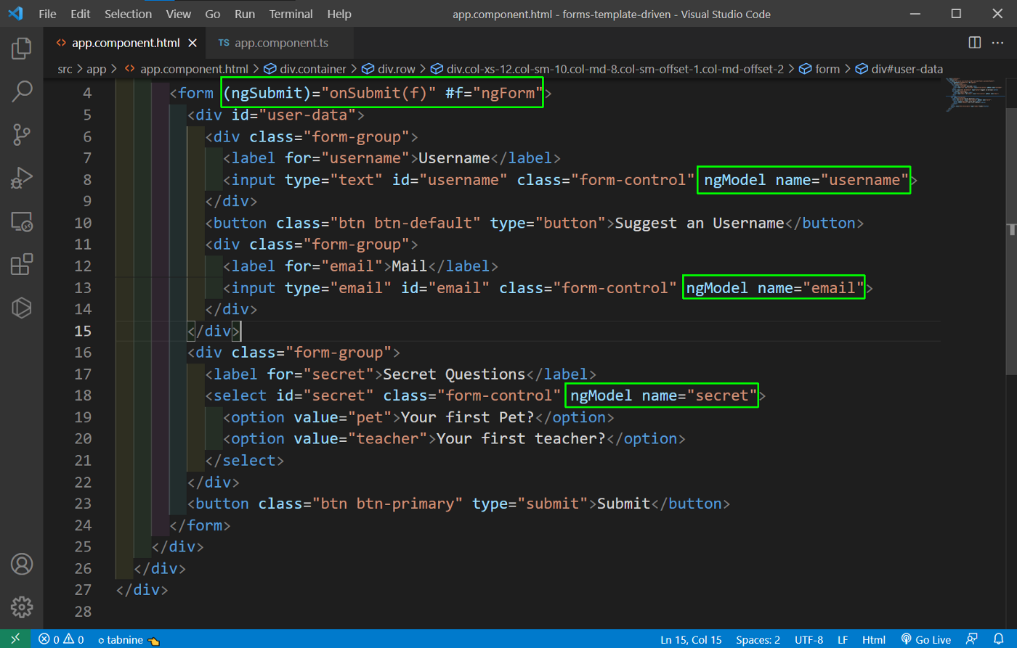Screen dimensions: 1017x648
Task: Click the src breadcrumb
Action: [x=65, y=69]
